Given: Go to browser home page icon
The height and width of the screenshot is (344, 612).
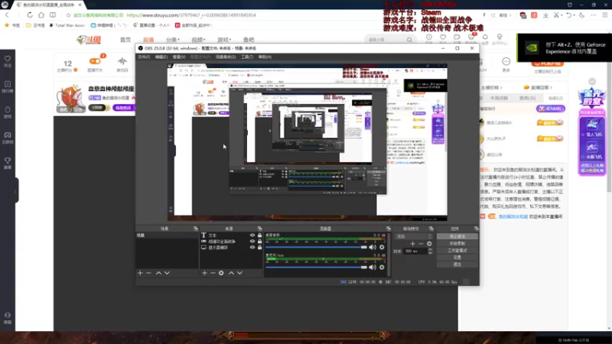Looking at the screenshot, I should tap(41, 15).
